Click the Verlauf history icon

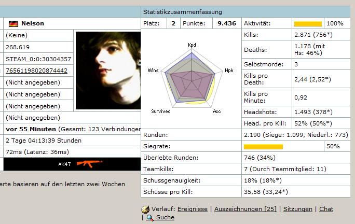pyautogui.click(x=145, y=209)
